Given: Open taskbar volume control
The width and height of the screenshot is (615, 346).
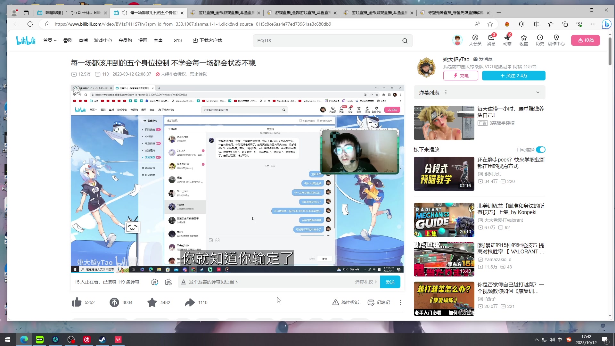Looking at the screenshot, I should pyautogui.click(x=552, y=340).
